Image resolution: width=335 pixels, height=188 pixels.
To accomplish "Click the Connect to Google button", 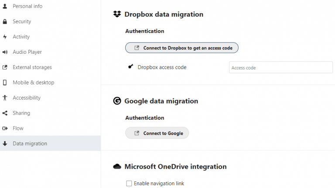I will 157,133.
